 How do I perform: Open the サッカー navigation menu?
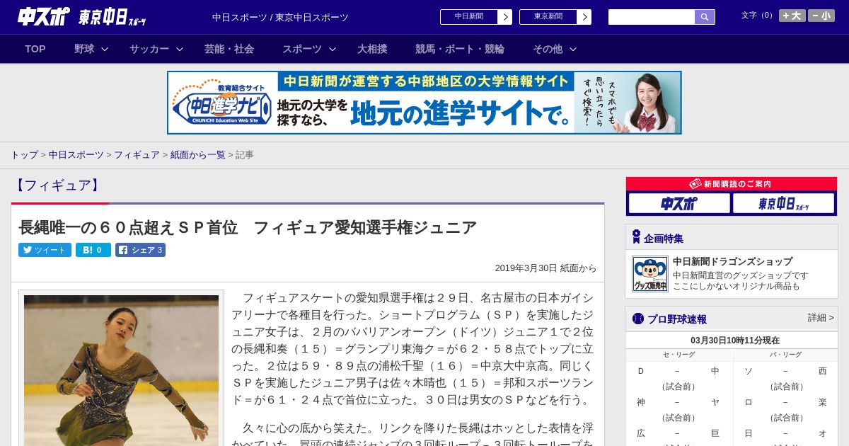[149, 49]
